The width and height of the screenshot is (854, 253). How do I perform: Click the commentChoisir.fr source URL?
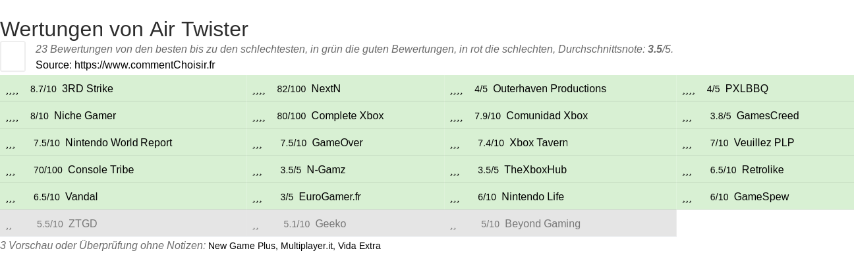[x=144, y=65]
